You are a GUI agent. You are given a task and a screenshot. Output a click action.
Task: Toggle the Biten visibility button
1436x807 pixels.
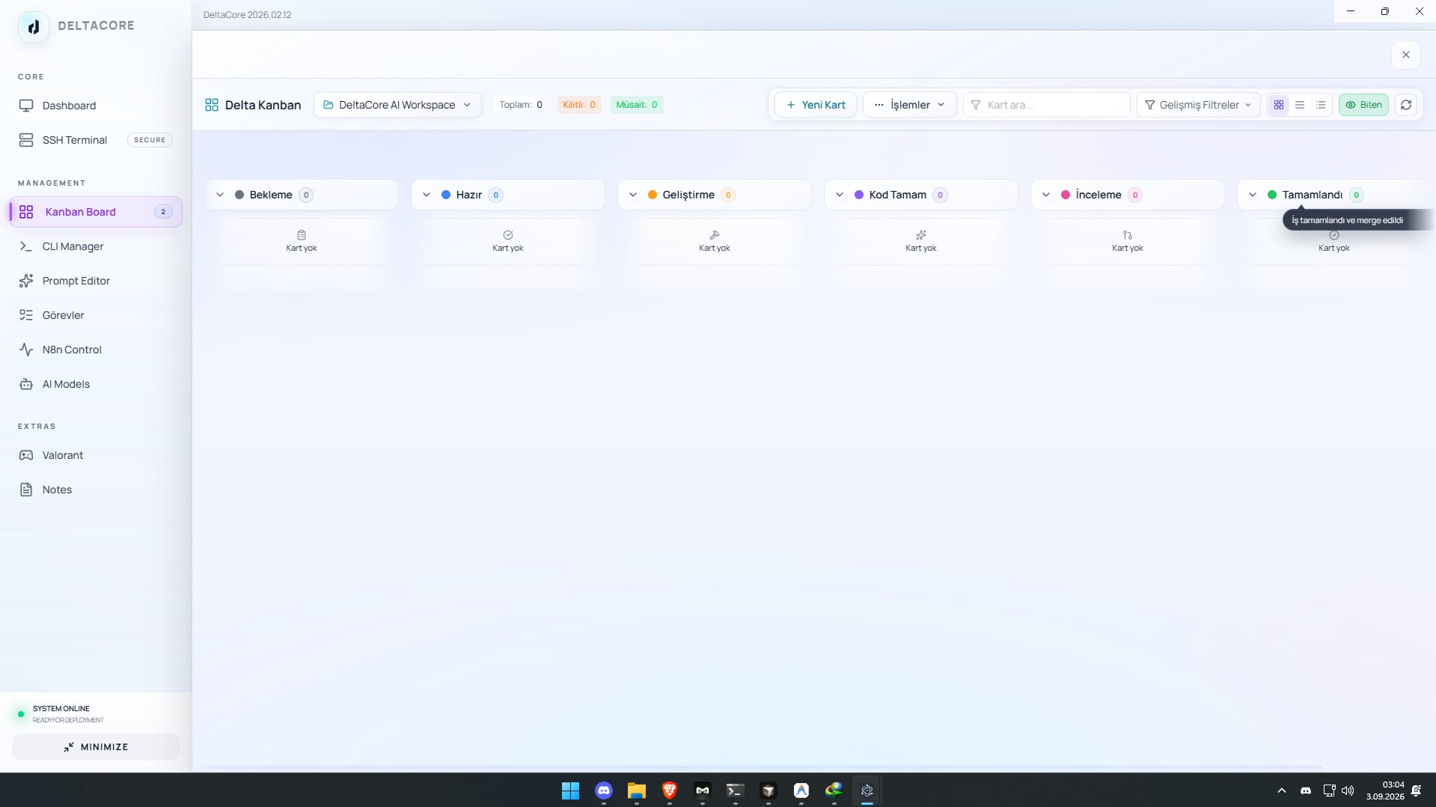(1363, 105)
